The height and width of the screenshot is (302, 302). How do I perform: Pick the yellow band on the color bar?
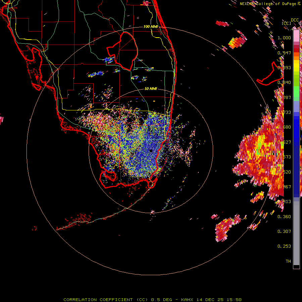[x=296, y=66]
